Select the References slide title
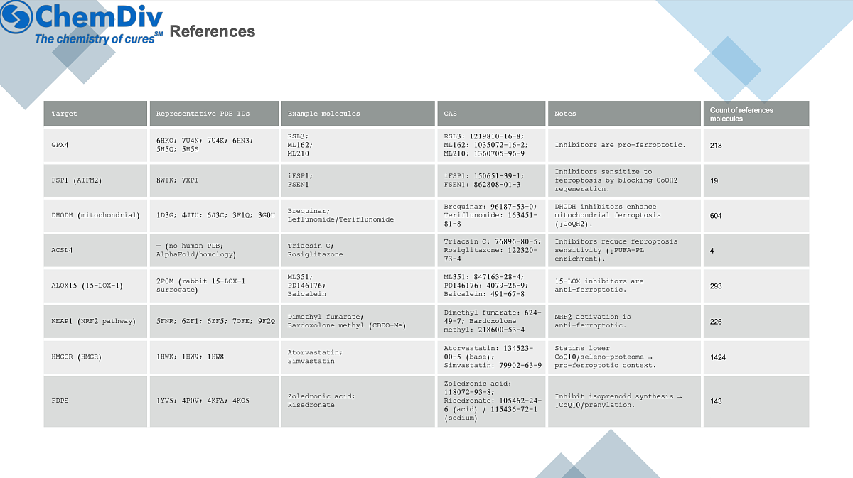Viewport: 853px width, 478px height. [x=213, y=31]
